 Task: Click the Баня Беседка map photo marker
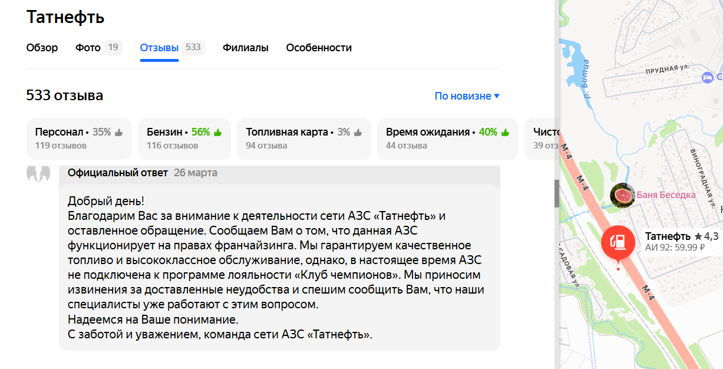pyautogui.click(x=622, y=195)
